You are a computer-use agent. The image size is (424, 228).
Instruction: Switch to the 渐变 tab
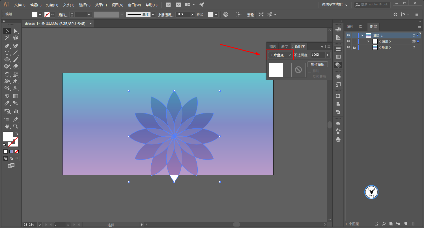point(285,47)
